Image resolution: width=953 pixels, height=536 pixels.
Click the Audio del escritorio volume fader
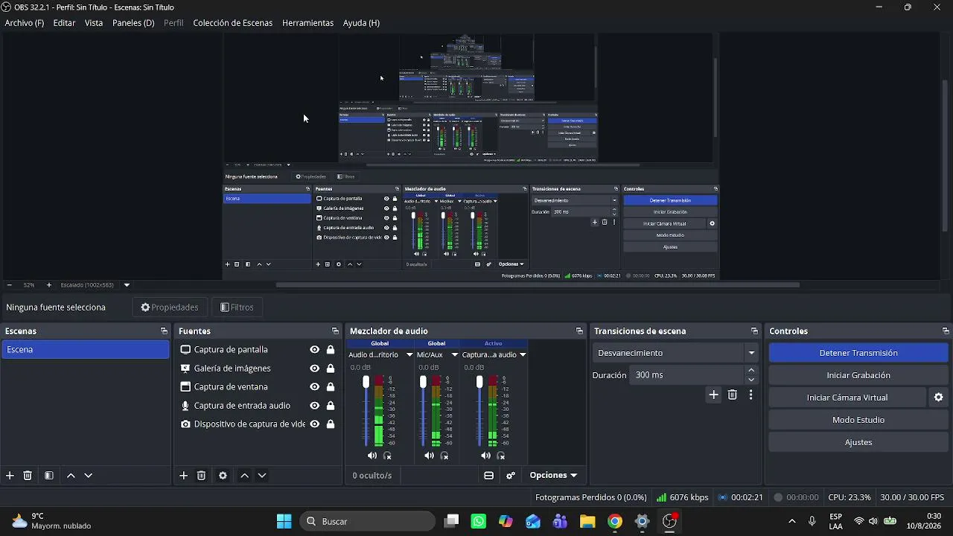(366, 382)
